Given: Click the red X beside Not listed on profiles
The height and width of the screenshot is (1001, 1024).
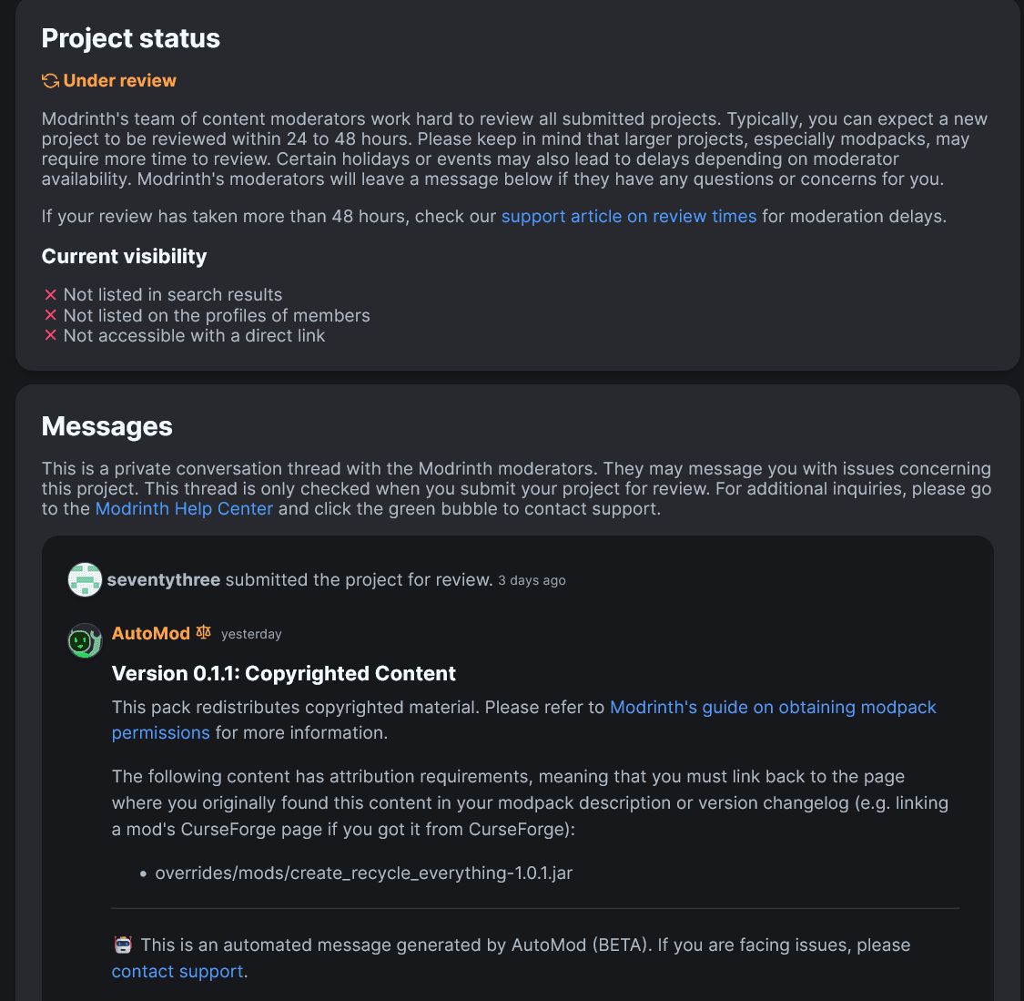Looking at the screenshot, I should tap(50, 315).
